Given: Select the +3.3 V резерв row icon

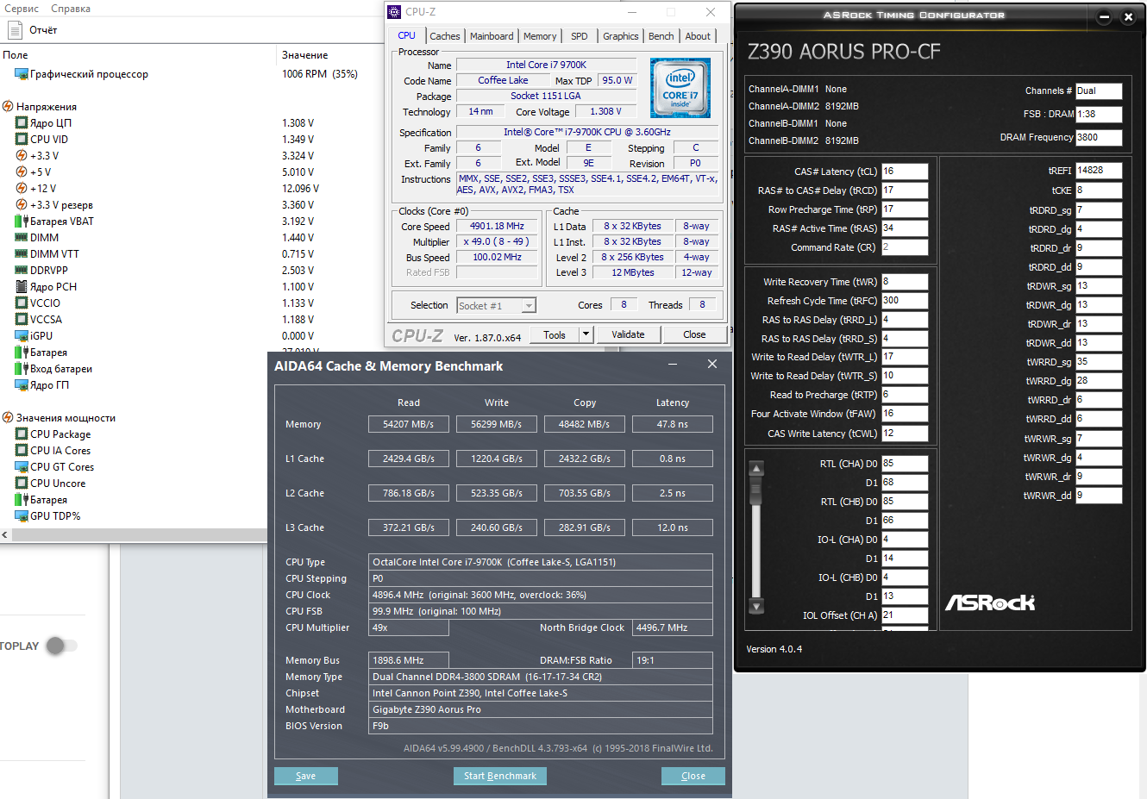Looking at the screenshot, I should pyautogui.click(x=22, y=205).
